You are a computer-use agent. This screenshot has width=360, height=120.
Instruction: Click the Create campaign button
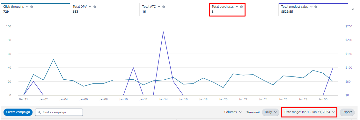click(18, 112)
